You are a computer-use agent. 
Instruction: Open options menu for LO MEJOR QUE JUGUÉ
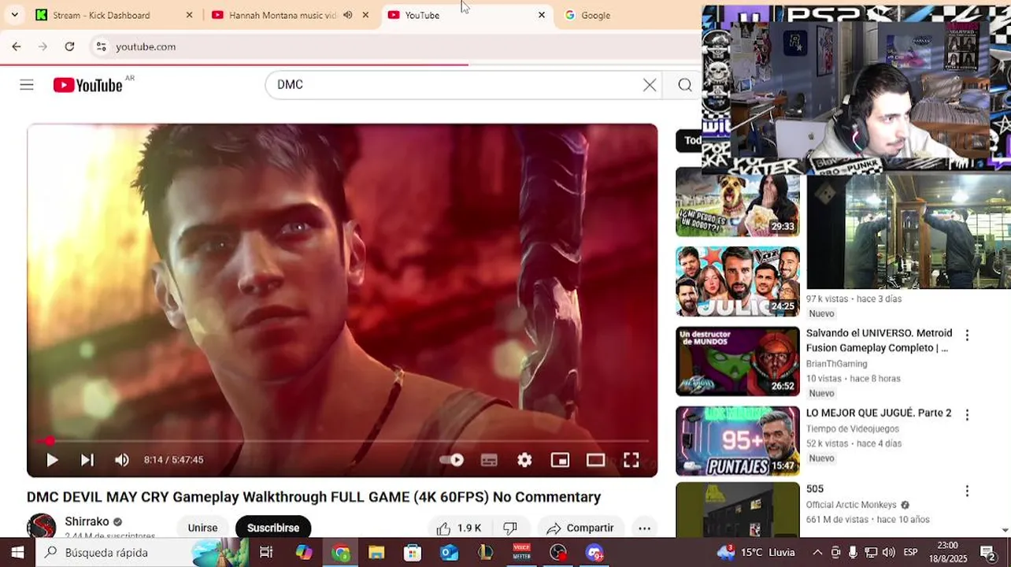pos(967,414)
